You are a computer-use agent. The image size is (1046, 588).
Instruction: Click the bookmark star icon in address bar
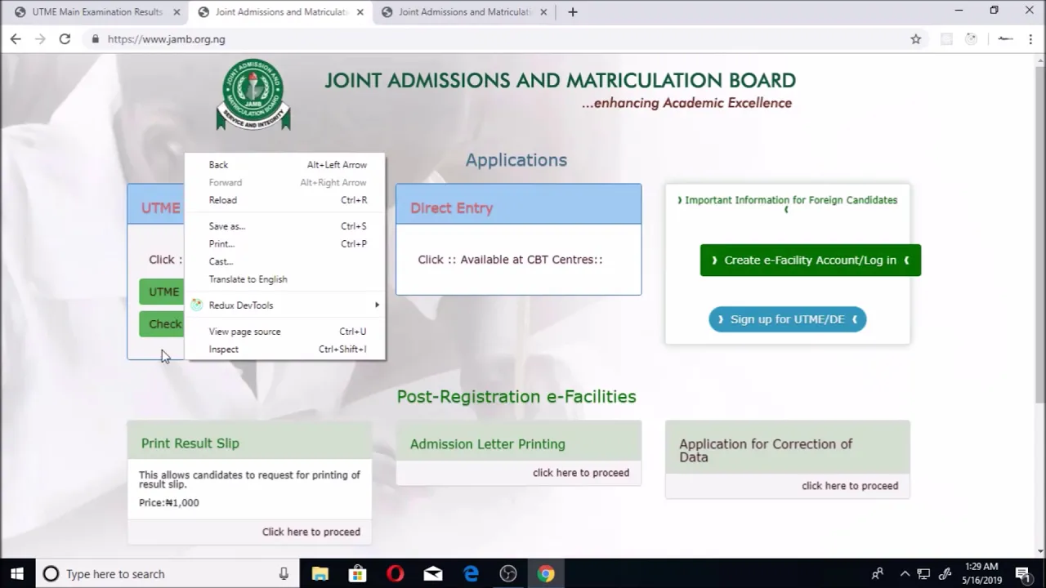(x=916, y=38)
